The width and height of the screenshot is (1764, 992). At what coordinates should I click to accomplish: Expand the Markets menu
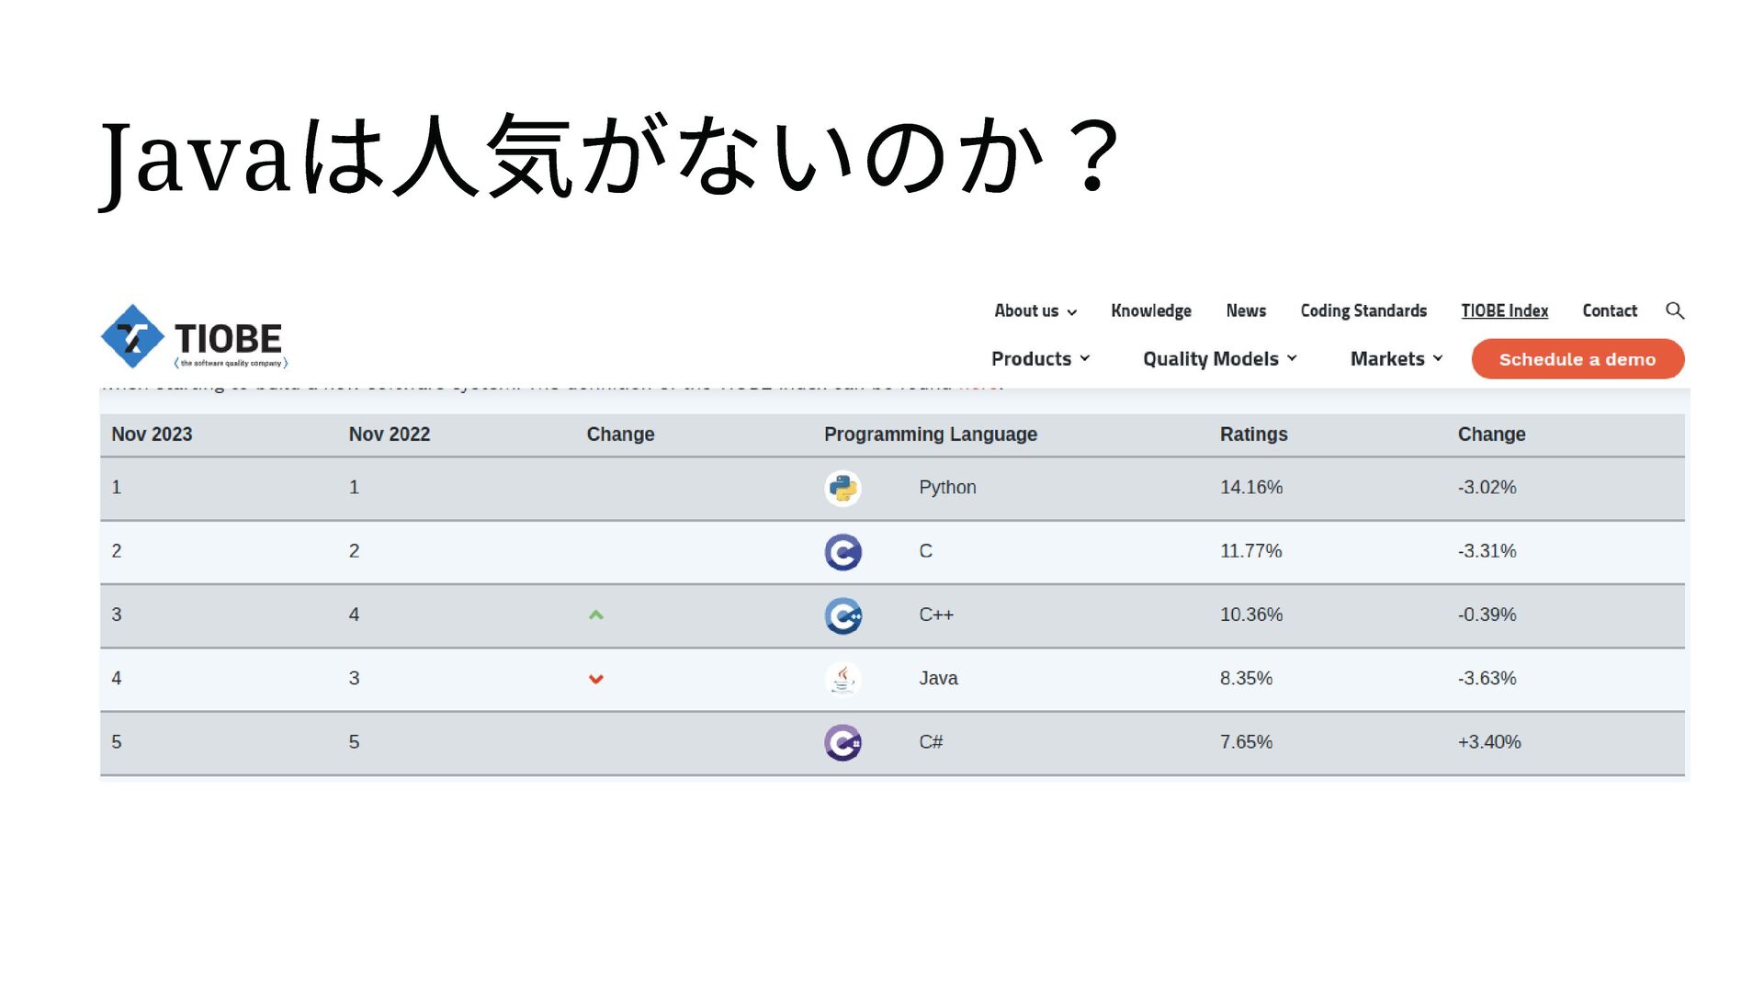[1396, 359]
